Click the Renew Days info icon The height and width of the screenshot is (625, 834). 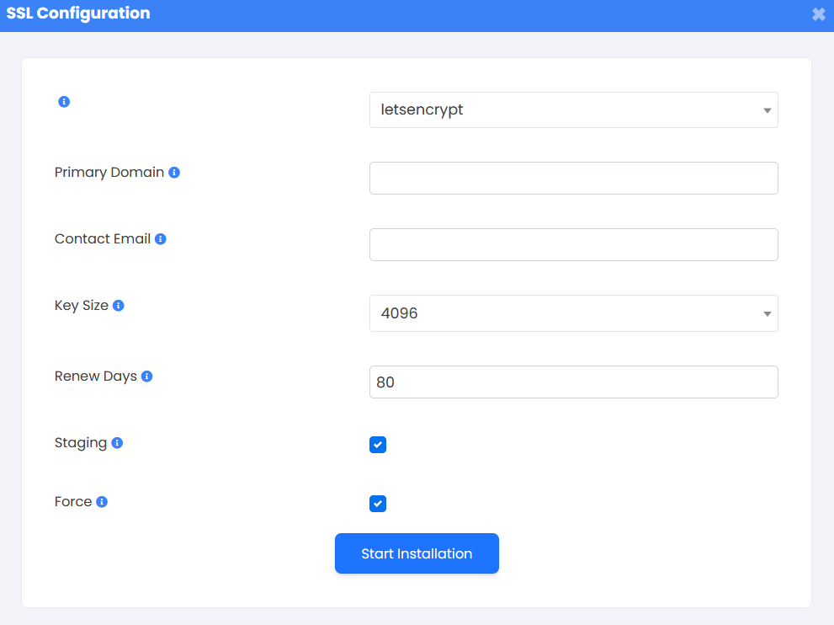146,377
